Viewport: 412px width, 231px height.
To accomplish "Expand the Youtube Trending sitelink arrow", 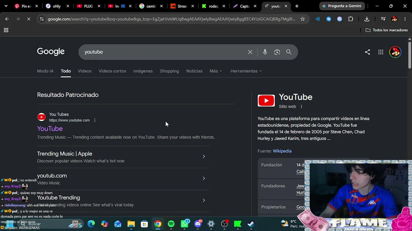I will pyautogui.click(x=204, y=200).
